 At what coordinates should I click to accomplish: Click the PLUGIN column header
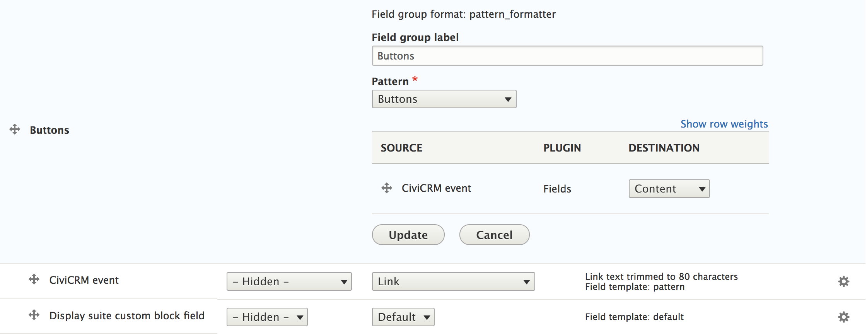coord(562,148)
